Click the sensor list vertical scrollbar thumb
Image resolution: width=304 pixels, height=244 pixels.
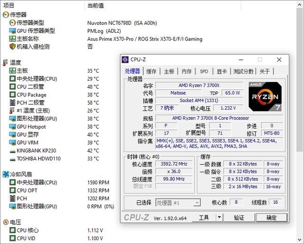point(300,80)
